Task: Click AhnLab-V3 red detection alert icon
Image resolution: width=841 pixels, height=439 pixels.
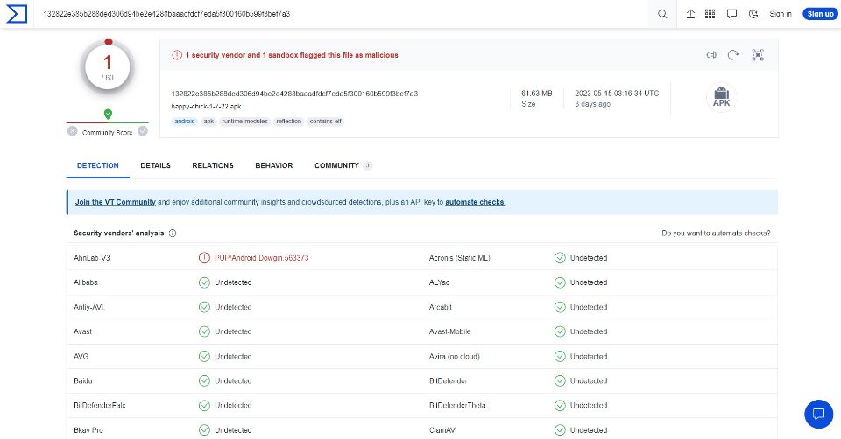Action: (204, 258)
